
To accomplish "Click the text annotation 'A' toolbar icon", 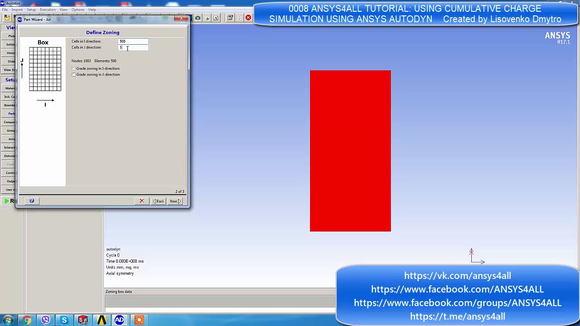I will (216, 18).
